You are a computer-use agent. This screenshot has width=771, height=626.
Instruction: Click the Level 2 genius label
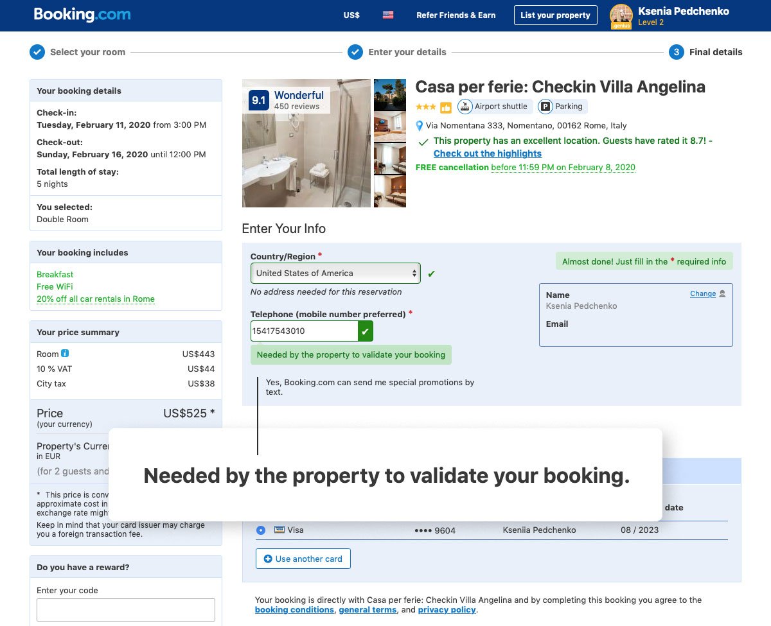(651, 22)
